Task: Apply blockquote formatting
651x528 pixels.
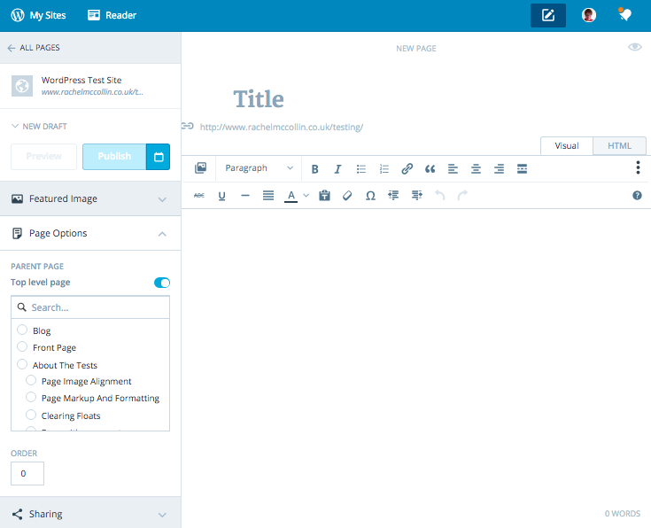Action: pyautogui.click(x=430, y=169)
